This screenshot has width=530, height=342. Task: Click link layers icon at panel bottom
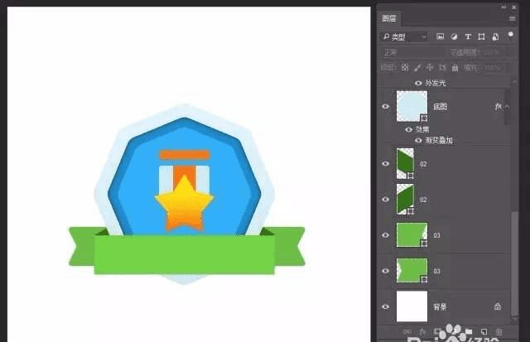pyautogui.click(x=407, y=332)
